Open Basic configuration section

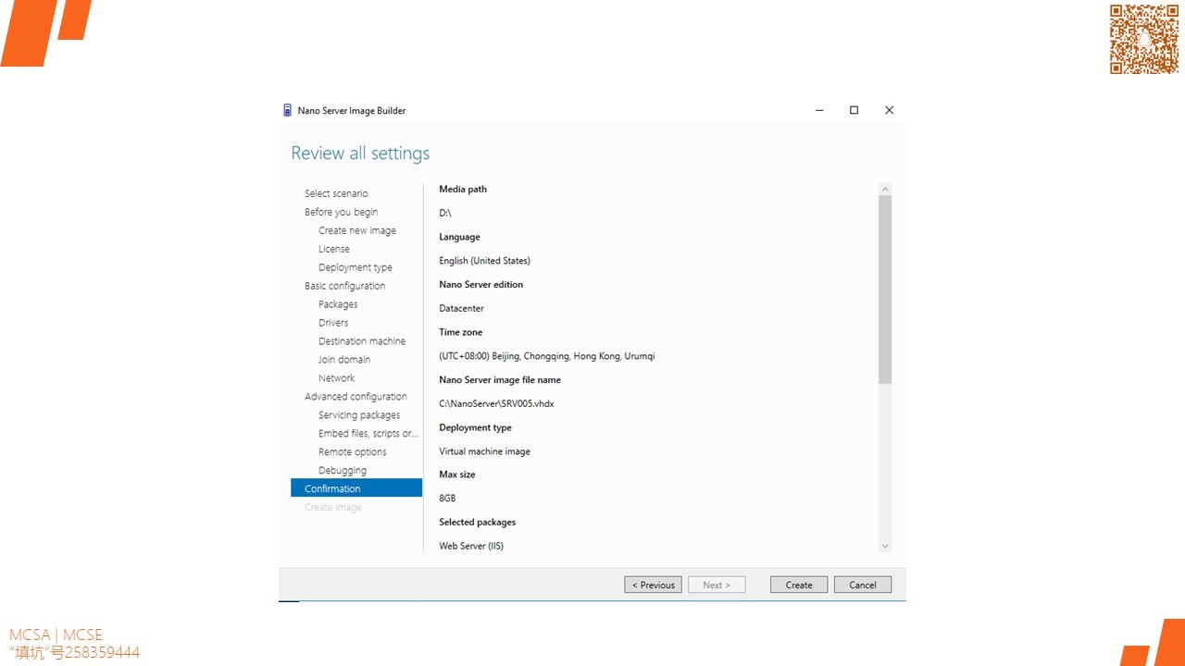[x=344, y=286]
